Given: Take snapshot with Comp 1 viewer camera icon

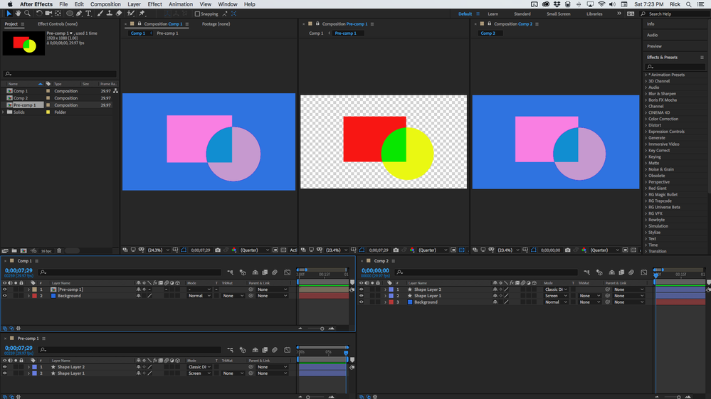Looking at the screenshot, I should pos(218,250).
